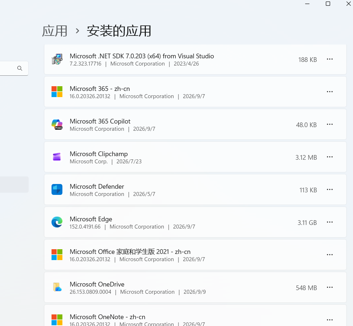Viewport: 353px width, 326px height.
Task: Click the breadcrumb chevron separator
Action: point(77,31)
